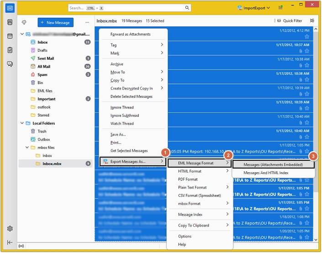Open message list display options icon

point(312,21)
